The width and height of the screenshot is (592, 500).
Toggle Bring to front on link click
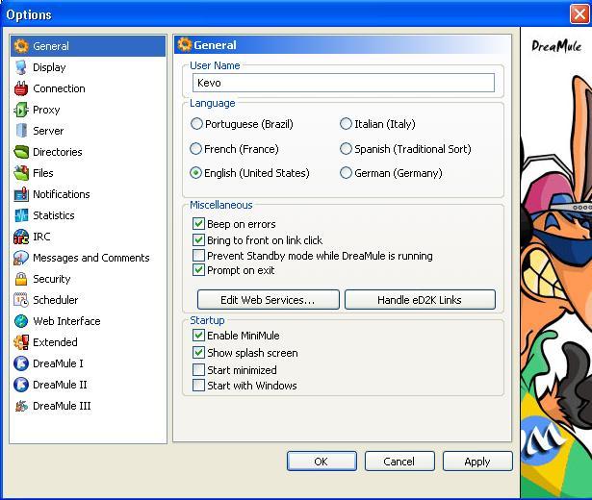[198, 239]
